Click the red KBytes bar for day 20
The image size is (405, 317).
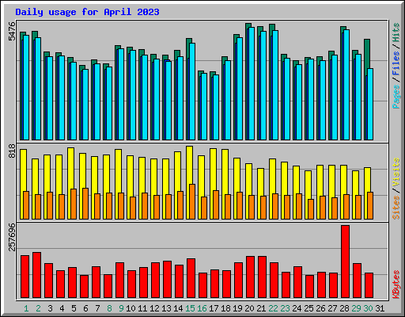pos(250,277)
